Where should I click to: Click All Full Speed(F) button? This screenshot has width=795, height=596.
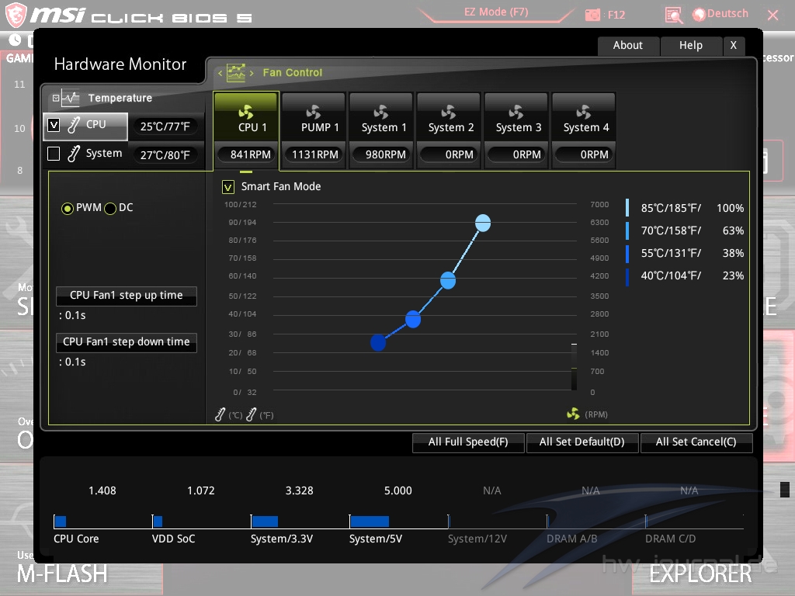(x=467, y=442)
